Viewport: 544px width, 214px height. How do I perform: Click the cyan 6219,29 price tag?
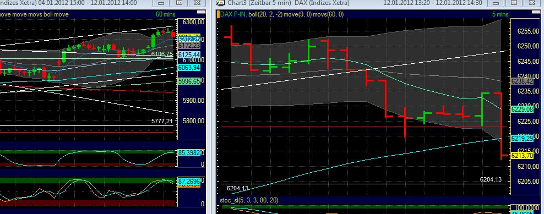522,139
